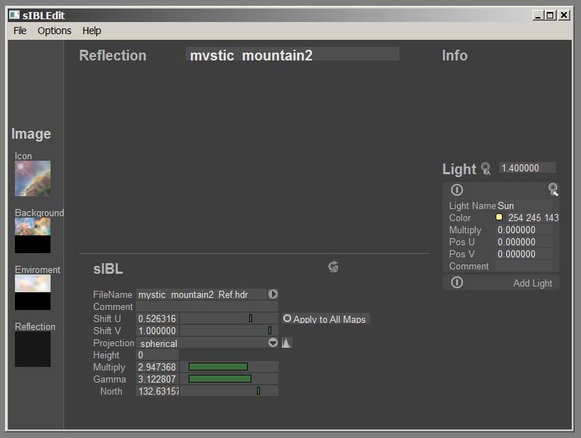Click the Light value field 1.400000
The image size is (581, 438).
(528, 168)
